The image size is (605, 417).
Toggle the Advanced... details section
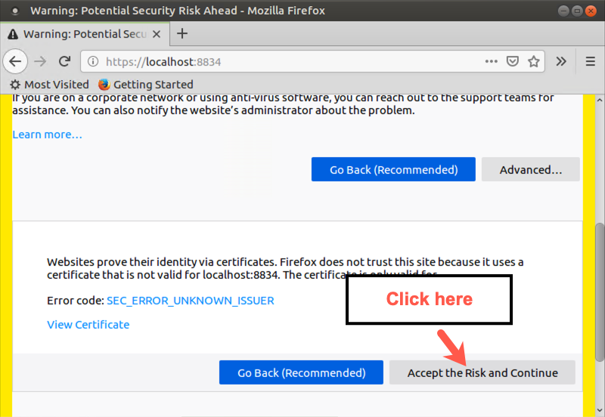click(x=530, y=170)
